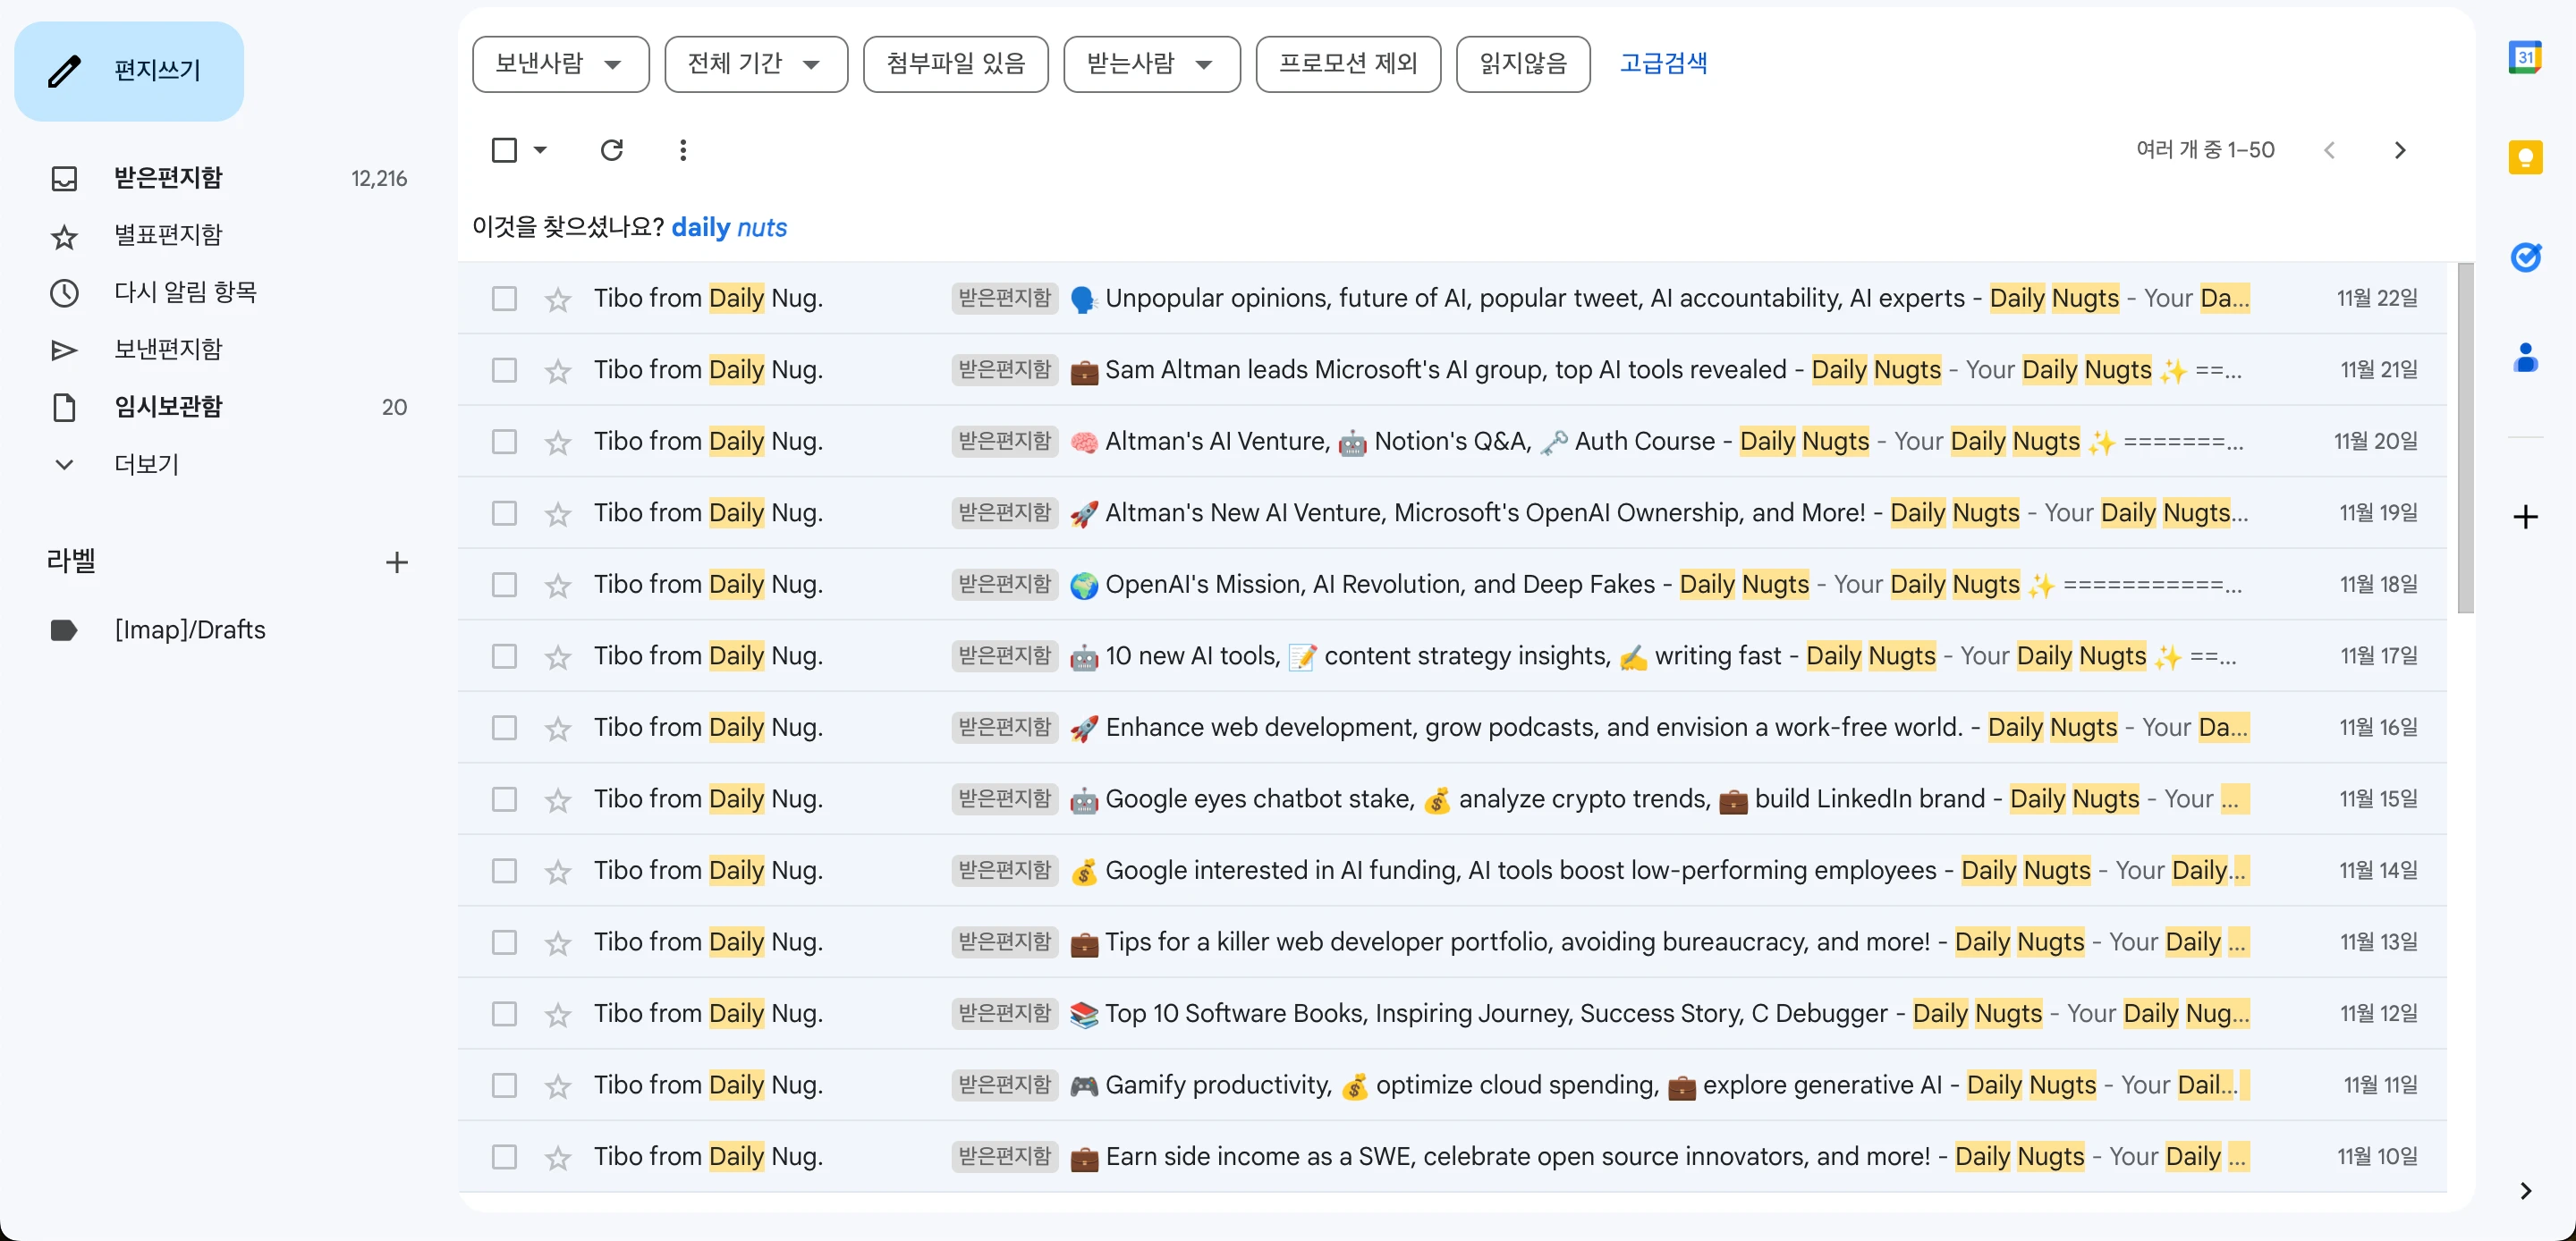Select the 11월 14일 Google interested in AI checkbox
The image size is (2576, 1241).
click(x=504, y=871)
